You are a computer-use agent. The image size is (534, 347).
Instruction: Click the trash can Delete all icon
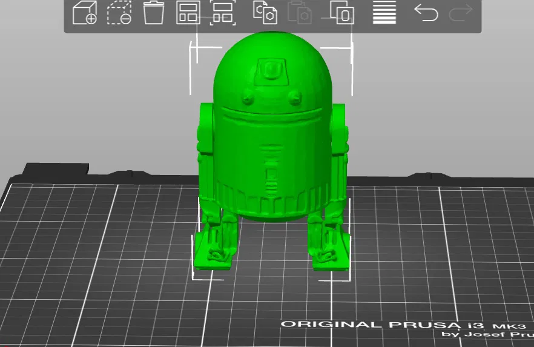coord(154,13)
